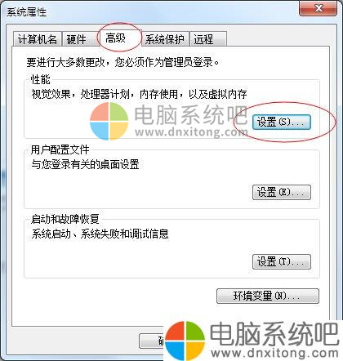Open the 环境变量(N) dialog button
Viewport: 343px width, 361px height.
click(x=268, y=296)
